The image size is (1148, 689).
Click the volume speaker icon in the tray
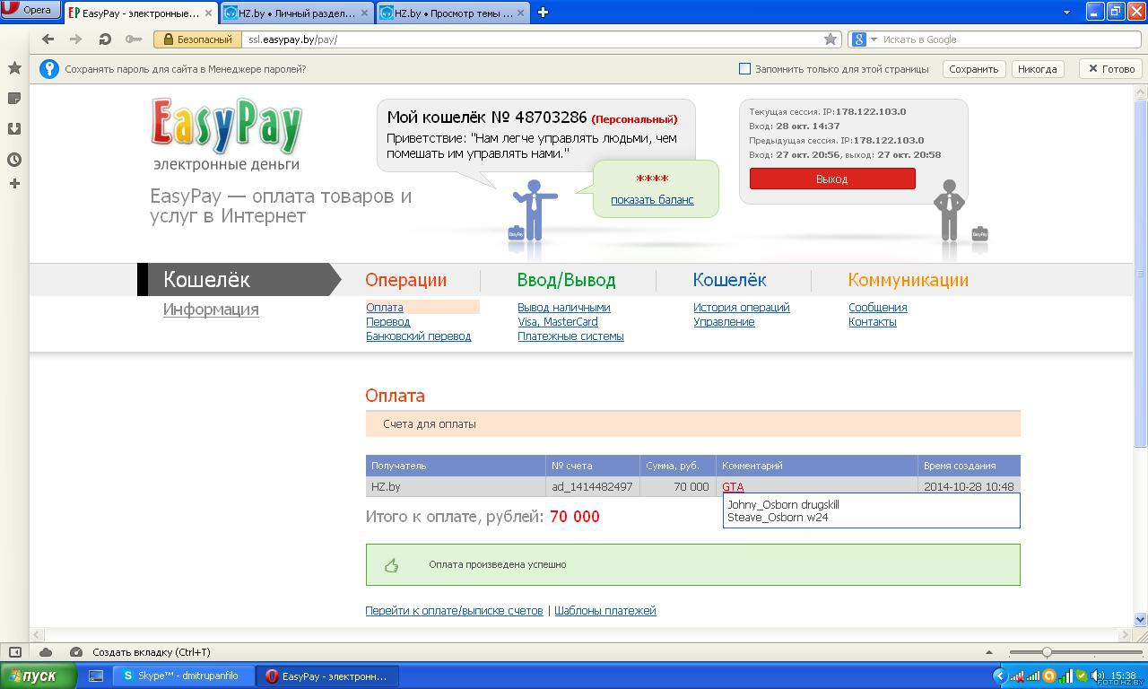(x=1097, y=676)
